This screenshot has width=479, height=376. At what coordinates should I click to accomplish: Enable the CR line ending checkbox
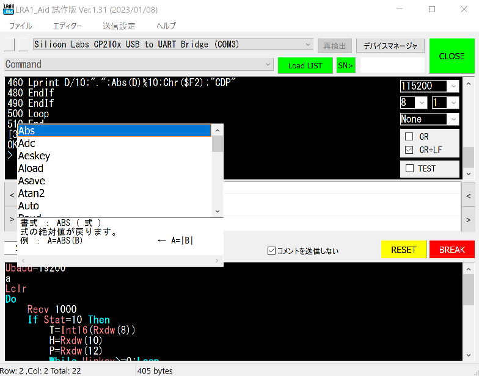(409, 137)
